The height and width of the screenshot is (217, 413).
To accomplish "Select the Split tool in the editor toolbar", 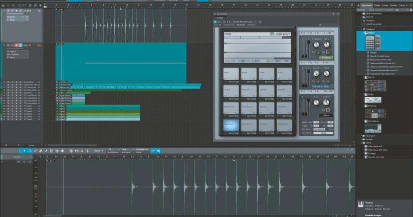I will pos(35,151).
